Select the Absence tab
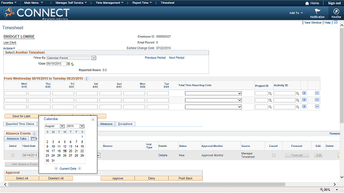The width and height of the screenshot is (344, 193). [x=106, y=124]
